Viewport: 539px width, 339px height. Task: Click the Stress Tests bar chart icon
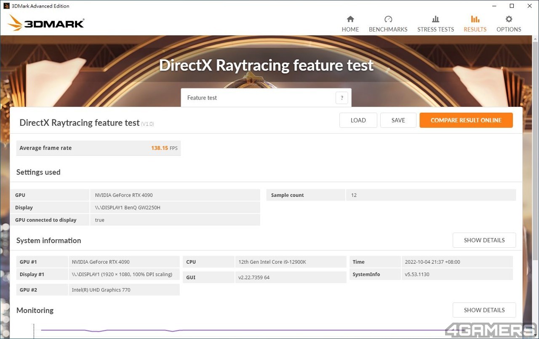click(x=435, y=19)
